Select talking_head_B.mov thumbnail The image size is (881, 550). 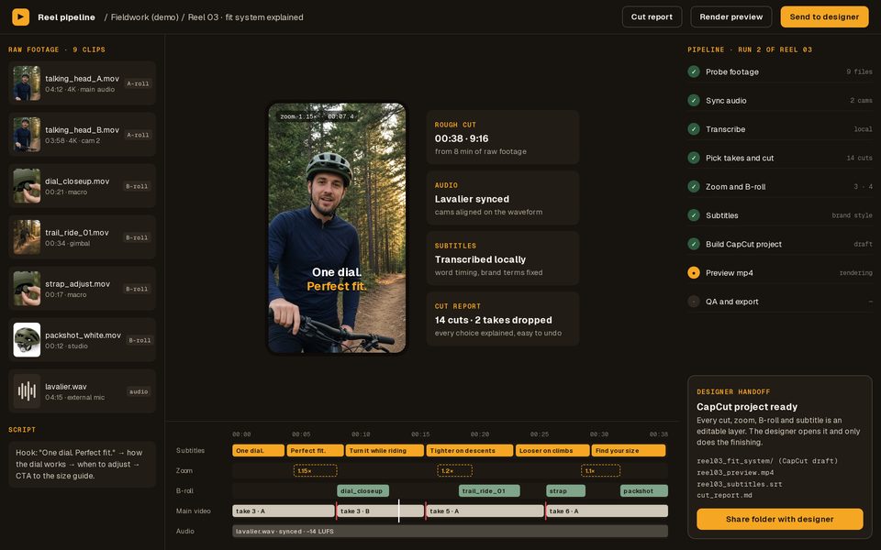pyautogui.click(x=27, y=135)
